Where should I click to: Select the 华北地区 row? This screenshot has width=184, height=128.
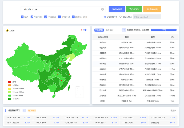(x=135, y=80)
